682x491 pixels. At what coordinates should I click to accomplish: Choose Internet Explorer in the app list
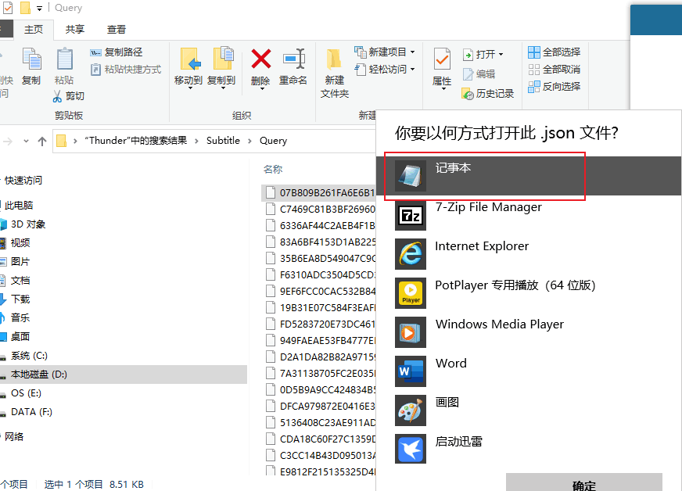529,254
